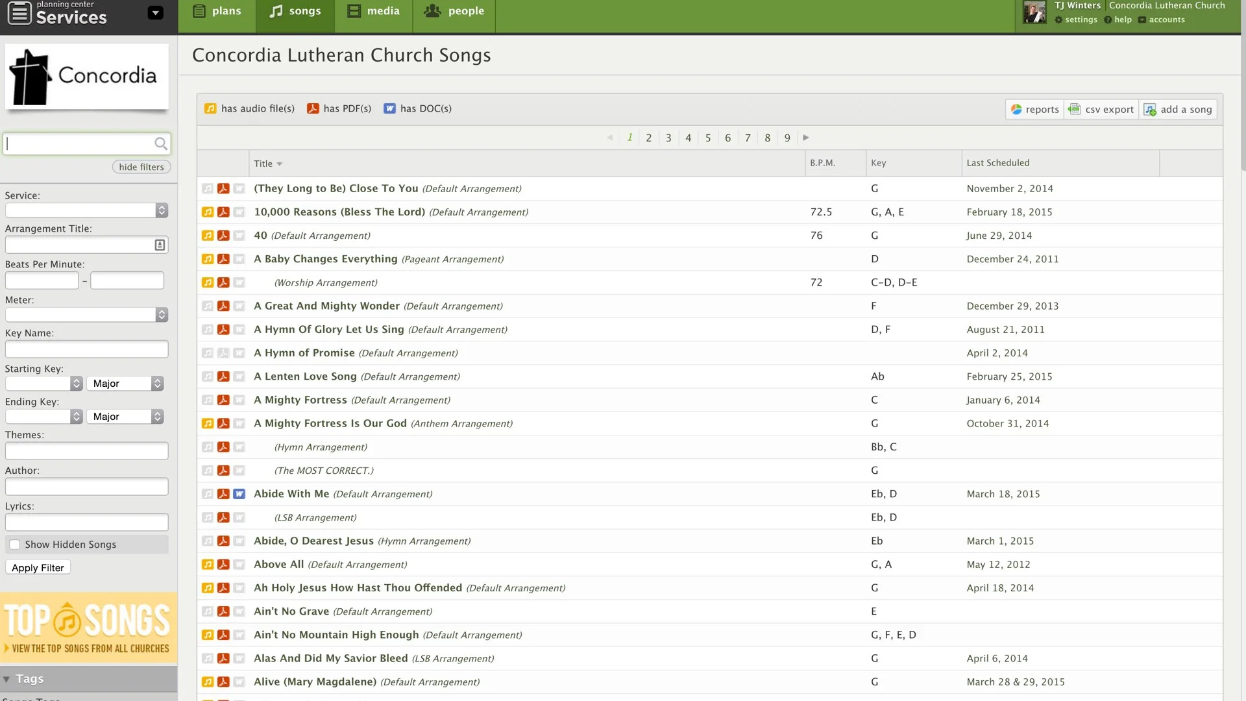Click the audio icon for Ah Holy Jesus How Hast Thou Offended
The height and width of the screenshot is (701, 1246).
(x=208, y=587)
